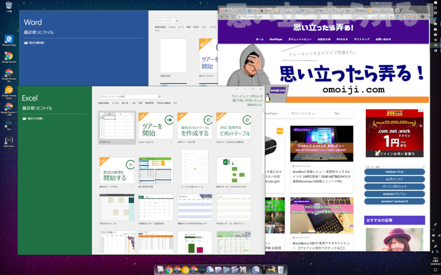Screen dimensions: 441x275
Task: Click ガジェットレビュー in the website navigation bar
Action: [x=299, y=39]
